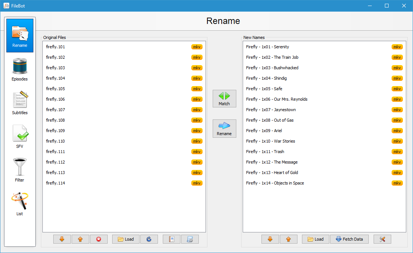Move selected file down with the orange arrow
413x253 pixels.
[62, 239]
